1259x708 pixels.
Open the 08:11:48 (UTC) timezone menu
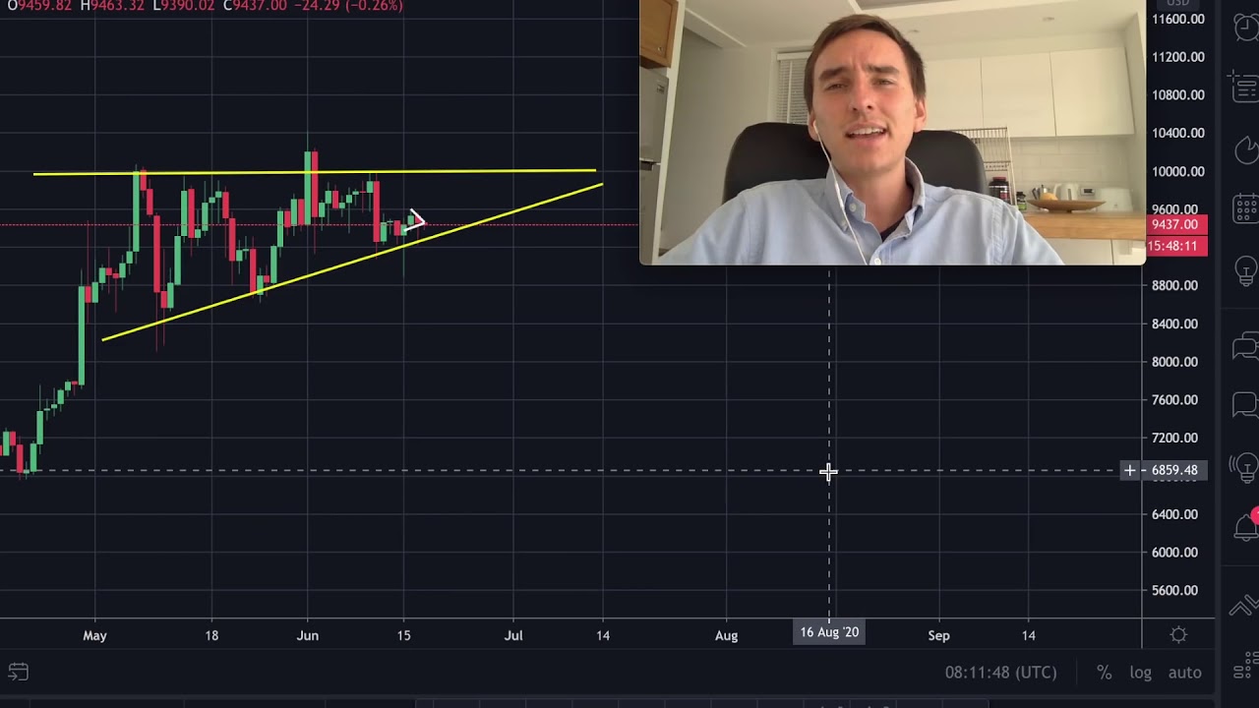click(1000, 673)
